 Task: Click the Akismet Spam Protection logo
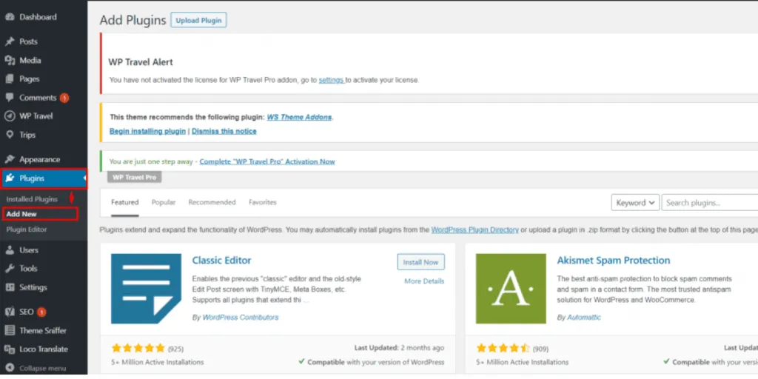511,289
